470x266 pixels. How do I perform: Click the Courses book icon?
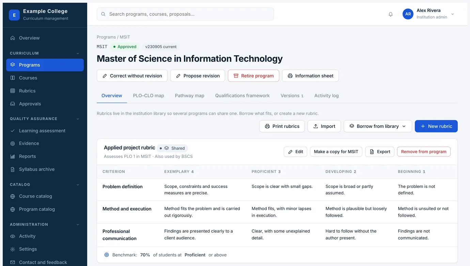(x=13, y=78)
